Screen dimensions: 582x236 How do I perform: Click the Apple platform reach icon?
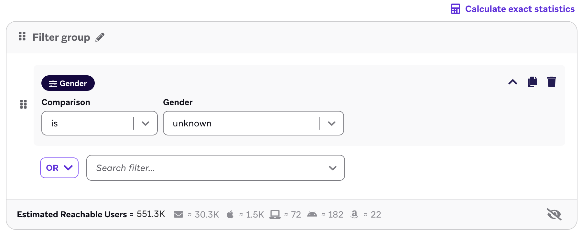tap(230, 214)
